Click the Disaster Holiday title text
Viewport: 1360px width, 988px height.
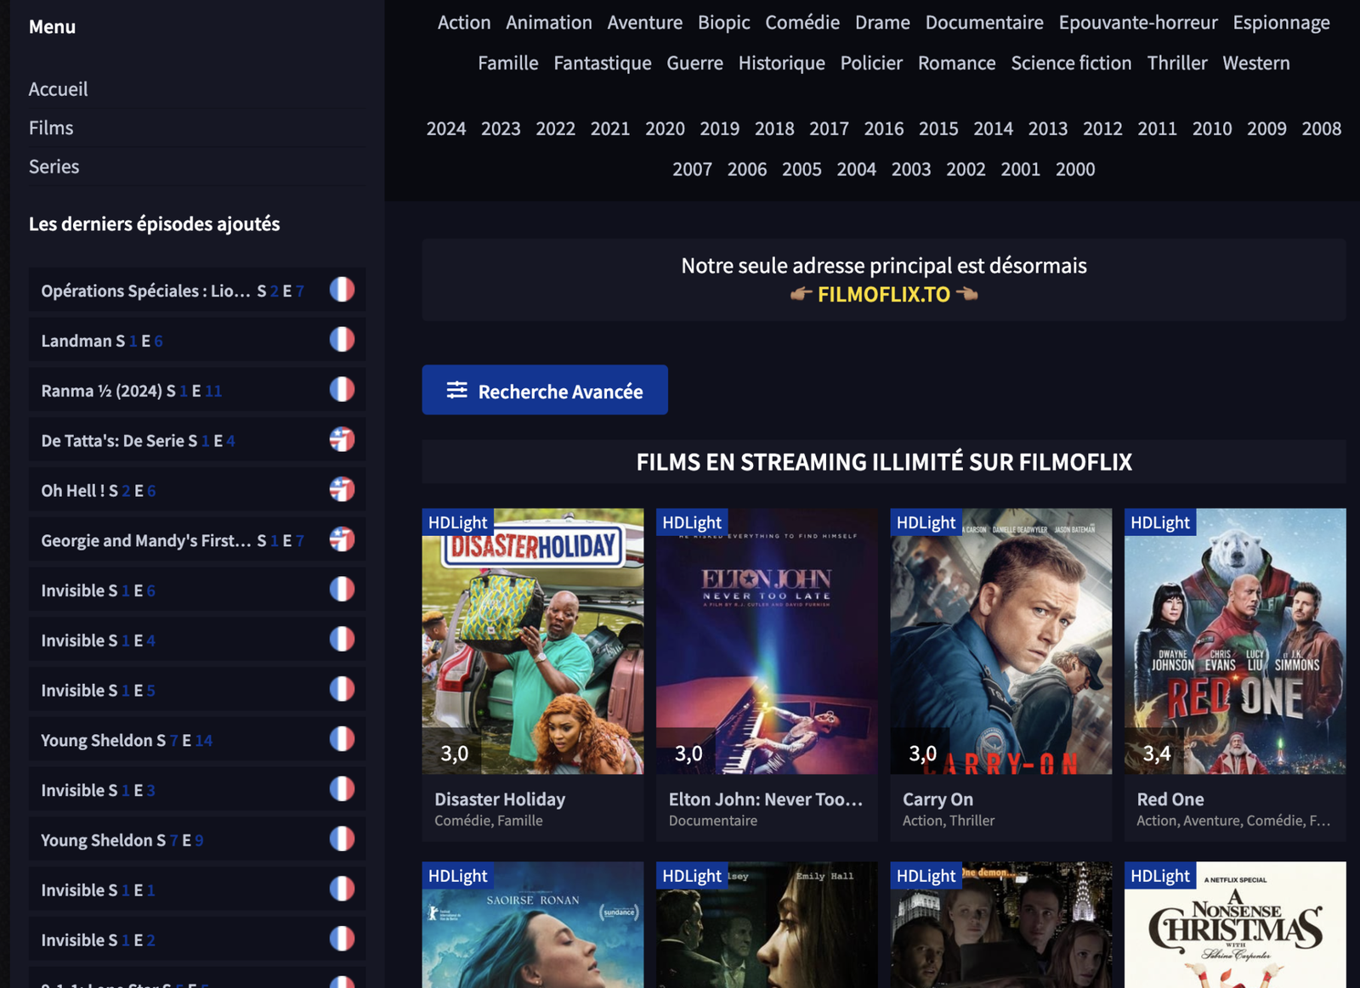[500, 799]
